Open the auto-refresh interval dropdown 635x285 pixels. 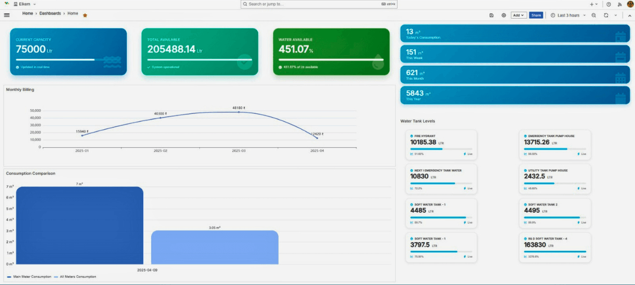(616, 16)
